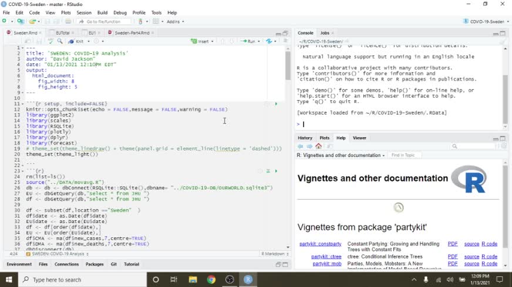The width and height of the screenshot is (512, 287).
Task: Switch to Sweden-Part4.Rmd tab
Action: tap(132, 33)
